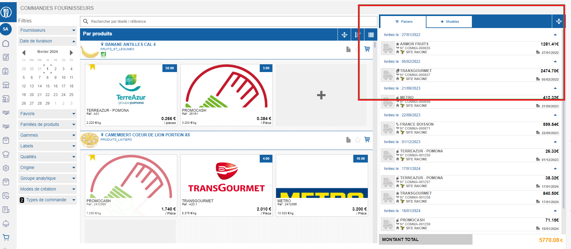Open the serving cloche sidebar icon
Image resolution: width=571 pixels, height=249 pixels.
6,223
